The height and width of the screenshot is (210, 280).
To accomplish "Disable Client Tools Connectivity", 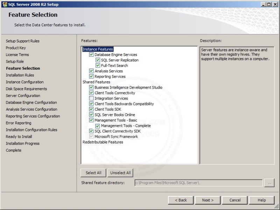I will (91, 93).
